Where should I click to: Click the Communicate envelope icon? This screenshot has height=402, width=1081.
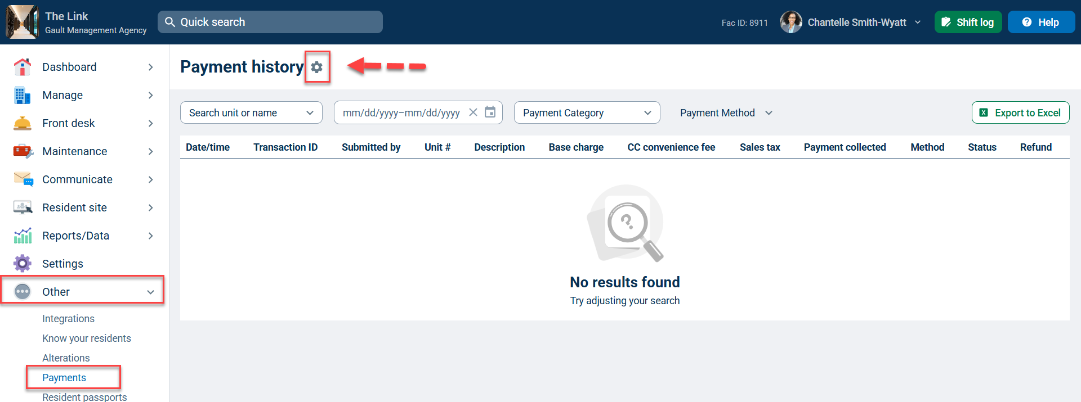(23, 179)
